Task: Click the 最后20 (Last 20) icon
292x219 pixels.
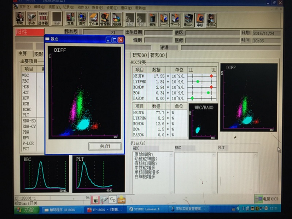Action: pos(188,18)
